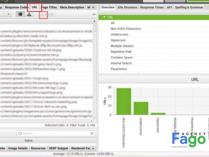
Task: Click the Export button
Action: [x=47, y=14]
